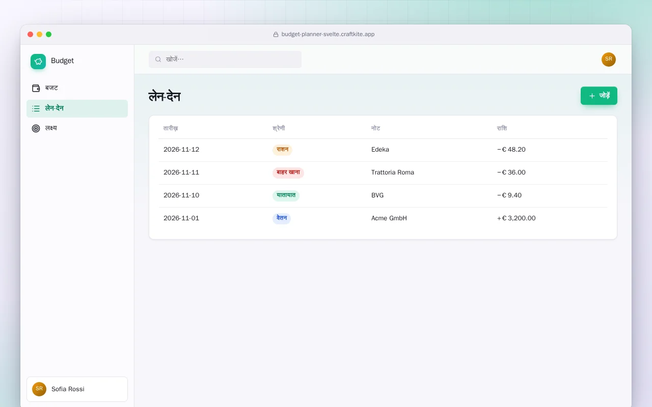Click amount −€ 36.00
The height and width of the screenshot is (407, 652).
[x=511, y=172]
